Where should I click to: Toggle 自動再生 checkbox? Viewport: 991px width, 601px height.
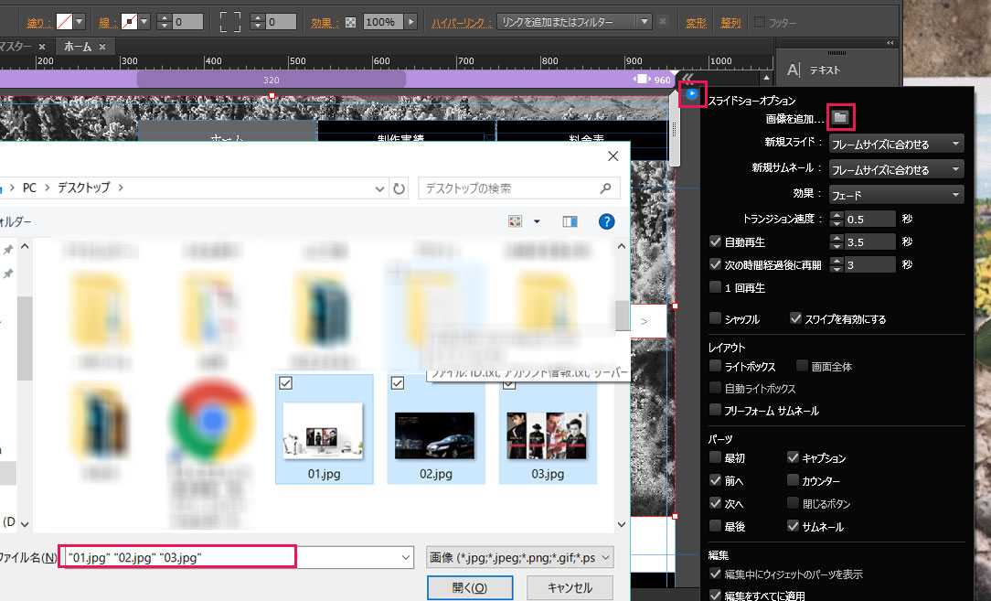pos(716,241)
